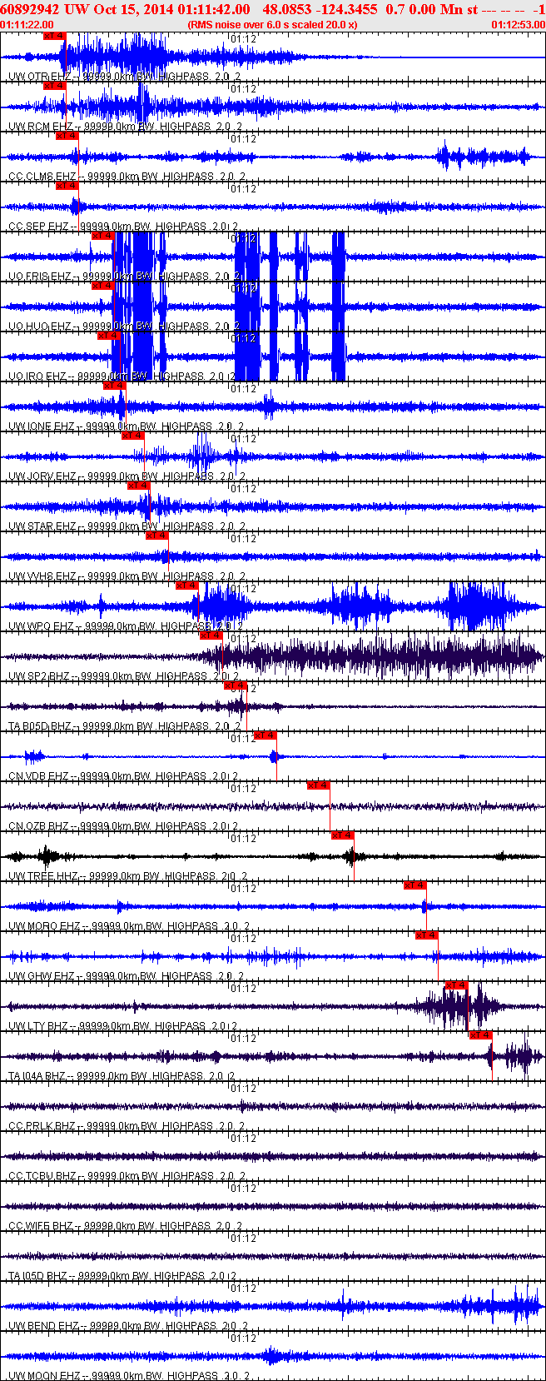Click the RMS noise scaling note
546x1381 pixels.
point(273,25)
